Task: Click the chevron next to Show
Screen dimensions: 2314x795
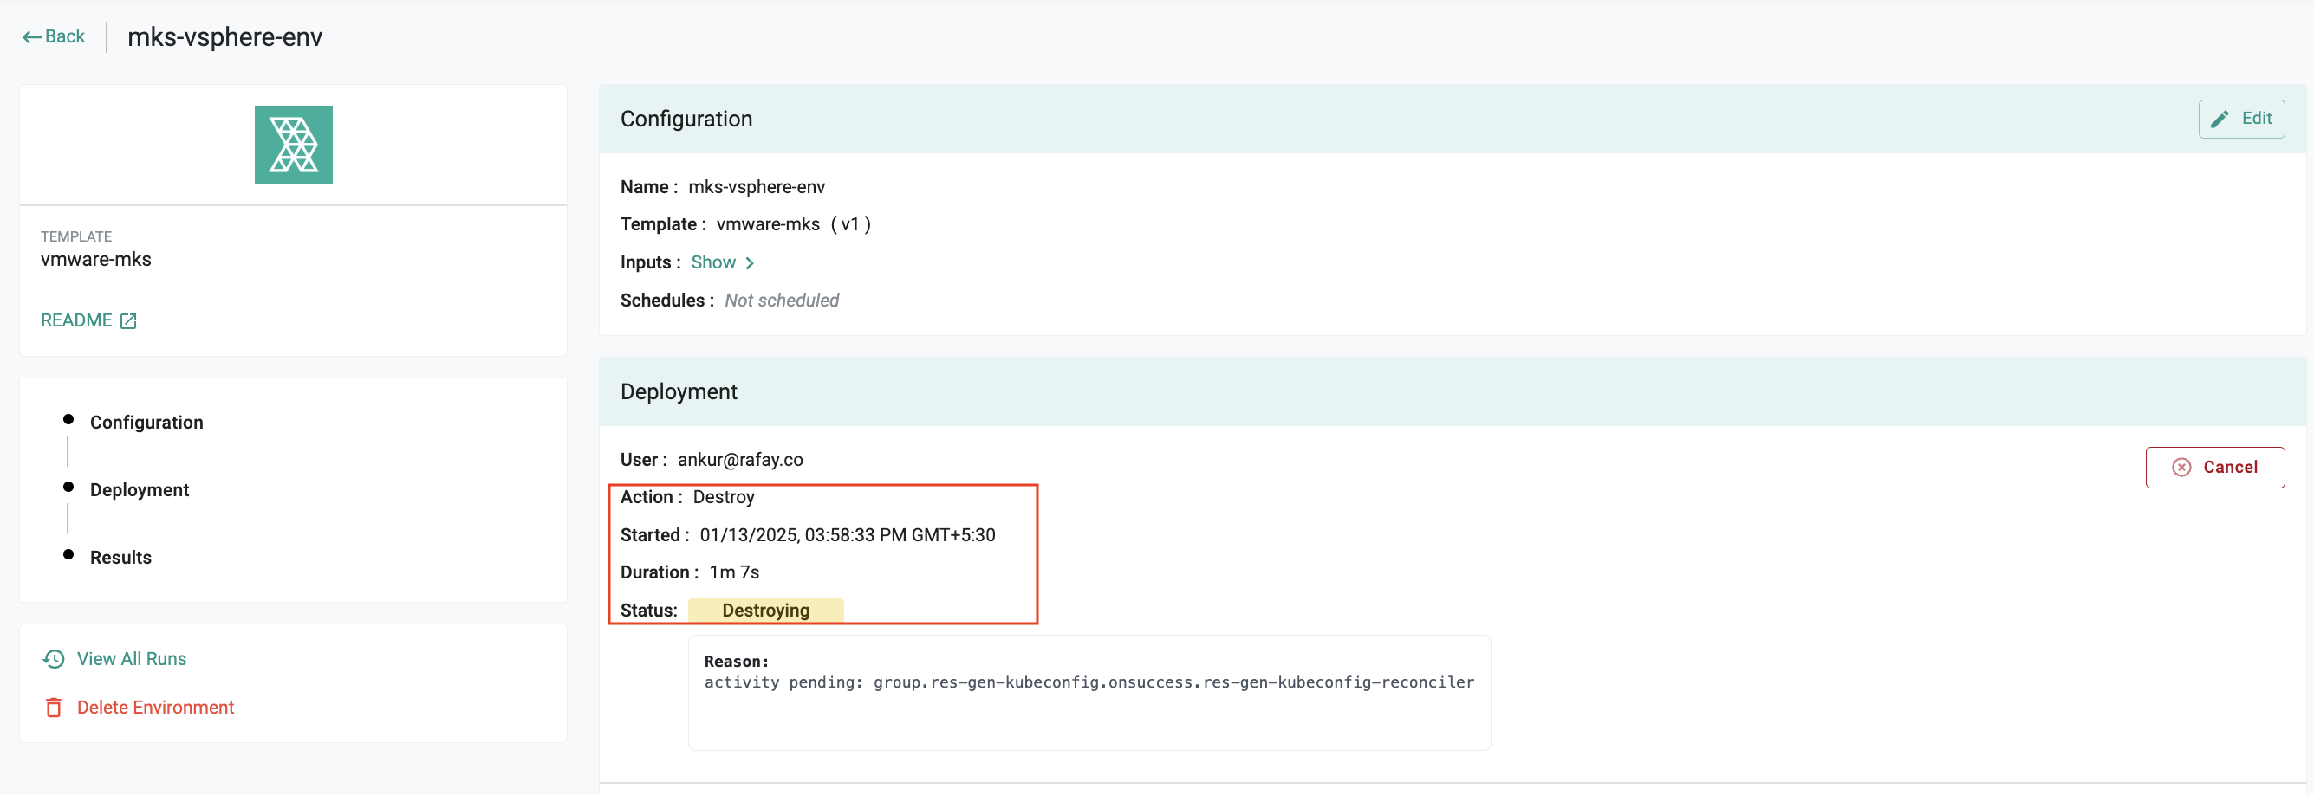Action: (749, 263)
